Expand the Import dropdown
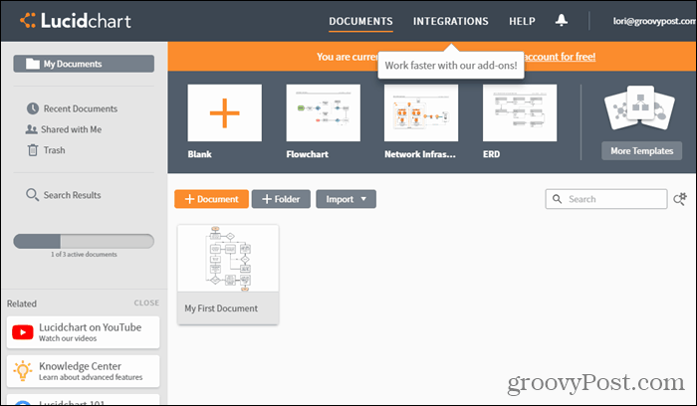This screenshot has height=406, width=697. click(x=346, y=199)
